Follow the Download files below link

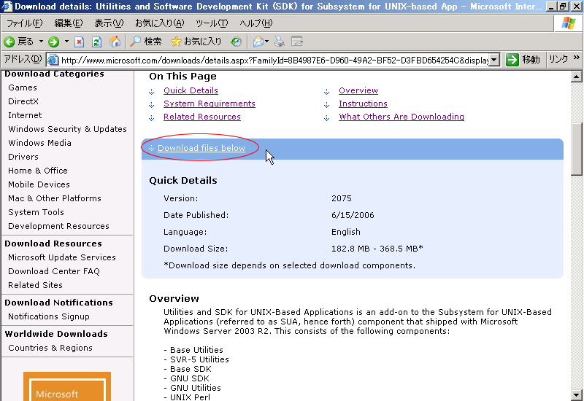pos(201,148)
